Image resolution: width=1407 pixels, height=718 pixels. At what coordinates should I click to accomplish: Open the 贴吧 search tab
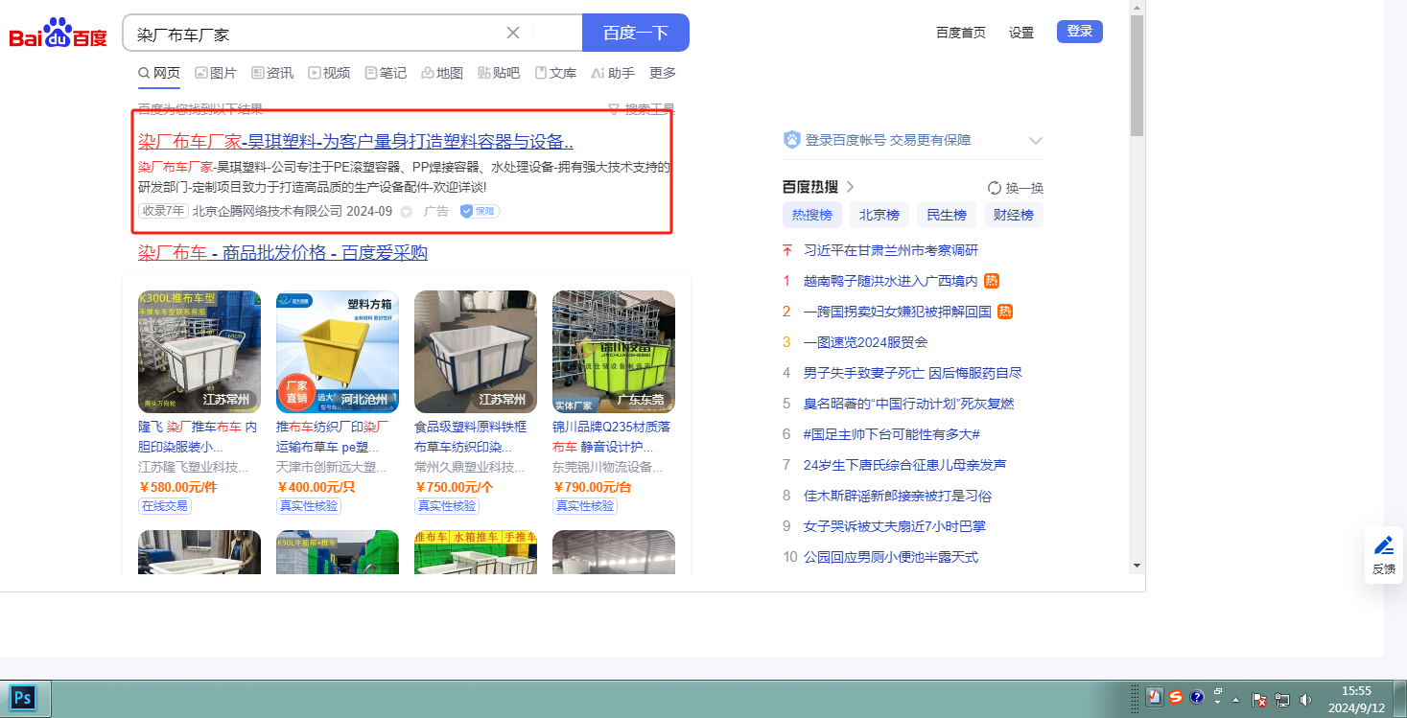tap(499, 73)
